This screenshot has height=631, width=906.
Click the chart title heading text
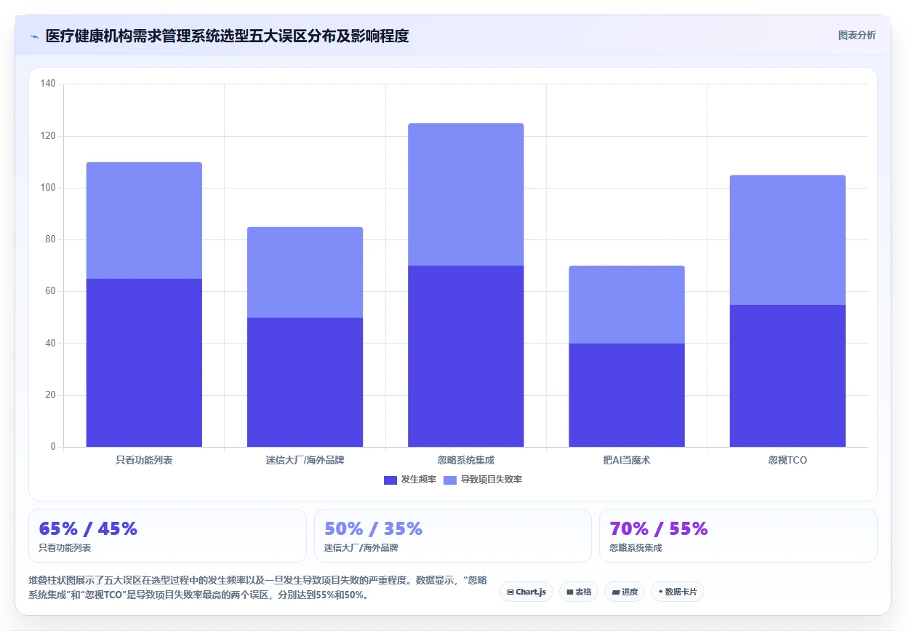point(227,36)
